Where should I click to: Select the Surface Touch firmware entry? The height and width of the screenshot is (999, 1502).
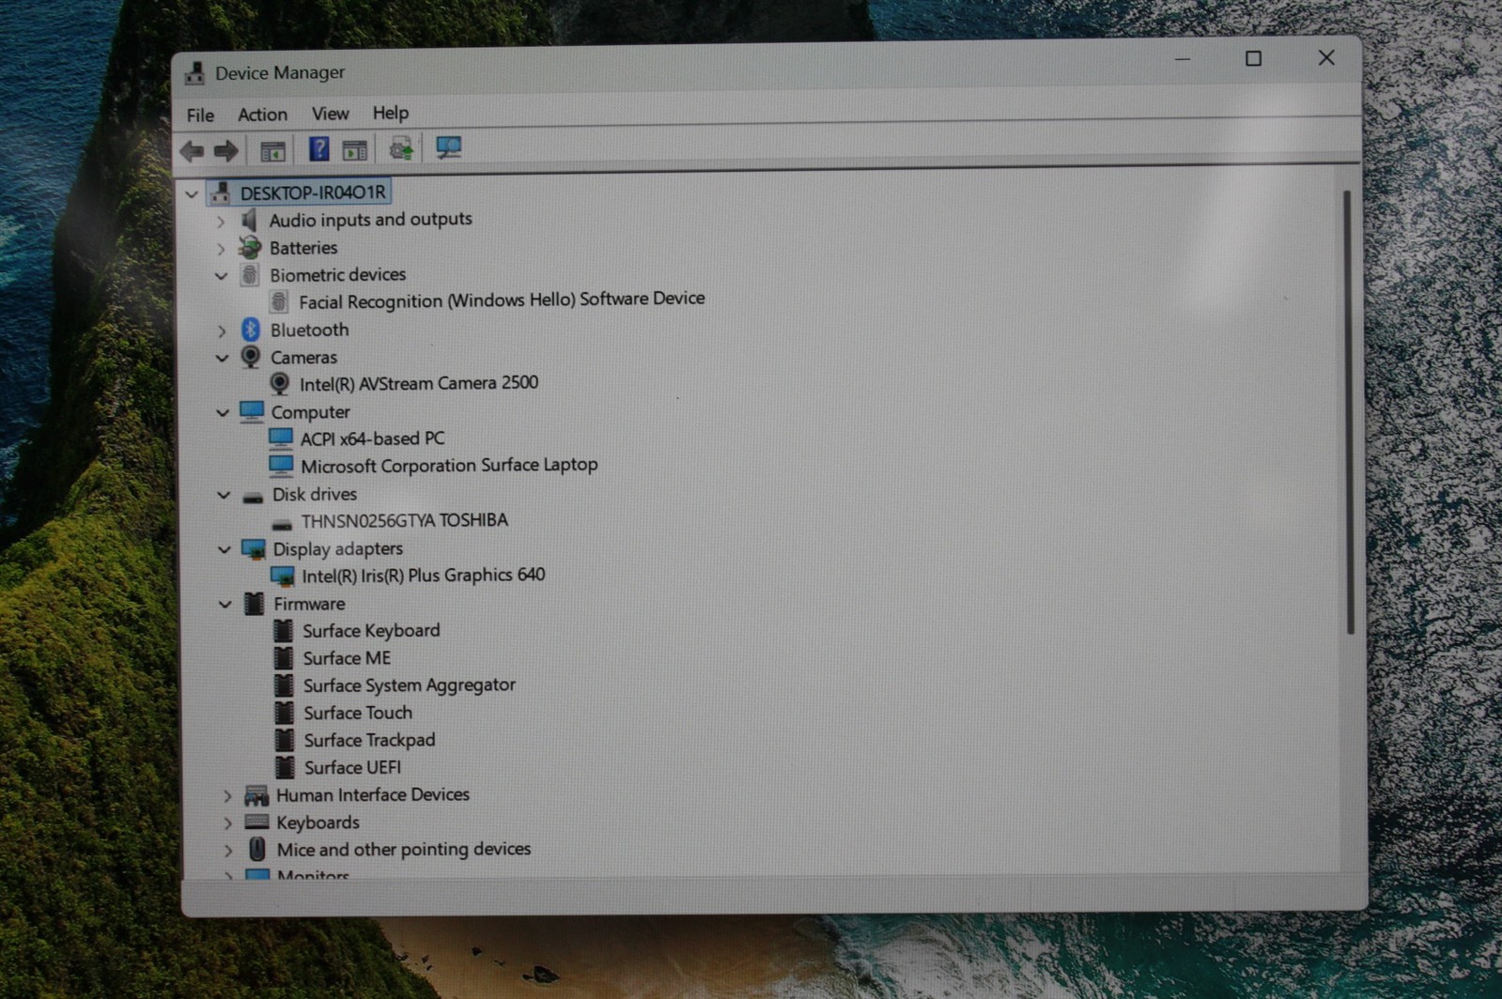tap(357, 713)
